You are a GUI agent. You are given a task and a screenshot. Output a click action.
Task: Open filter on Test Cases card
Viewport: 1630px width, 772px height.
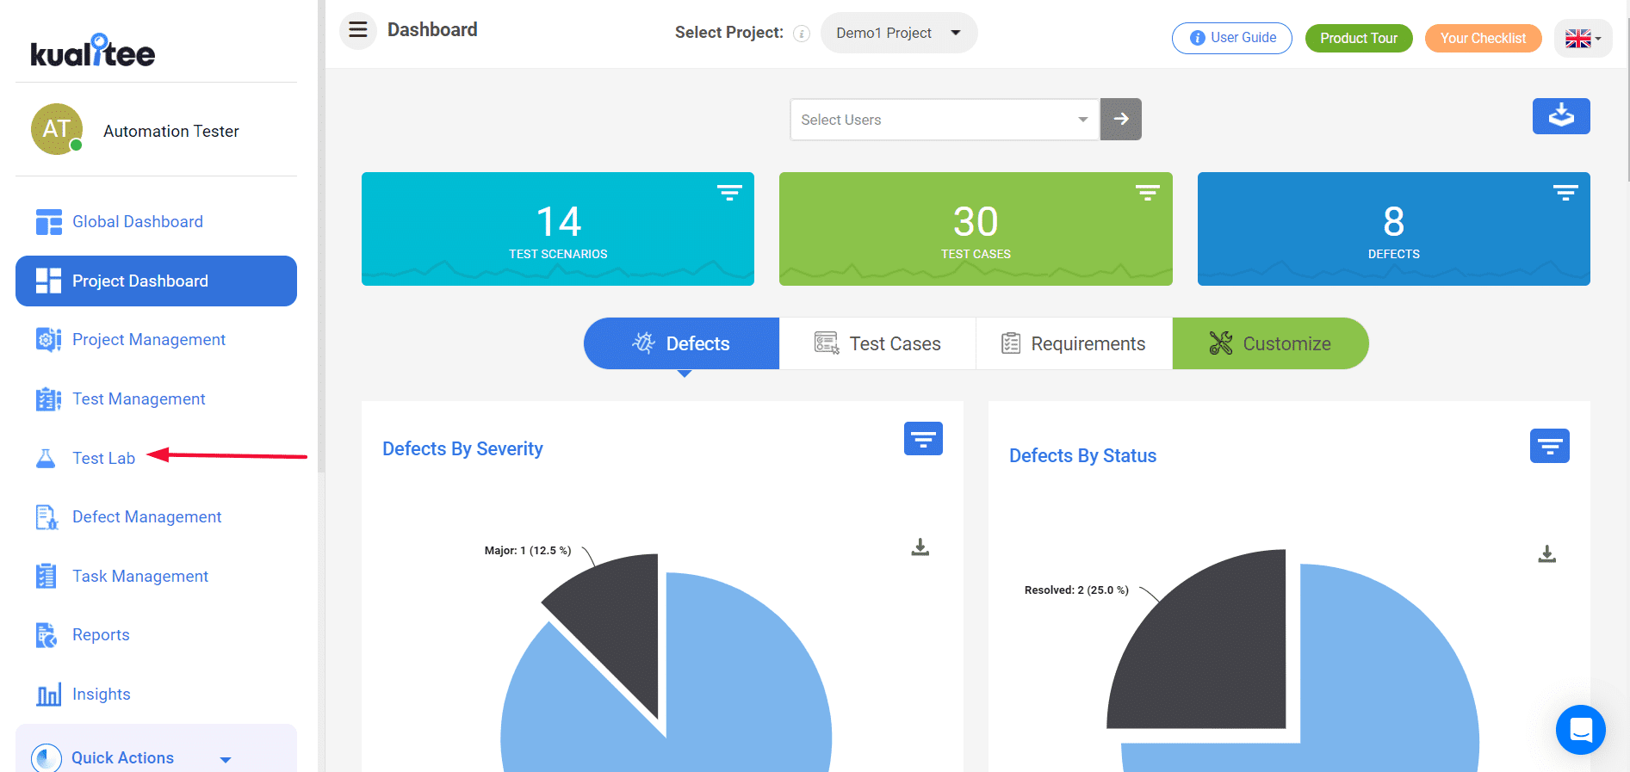1148,193
